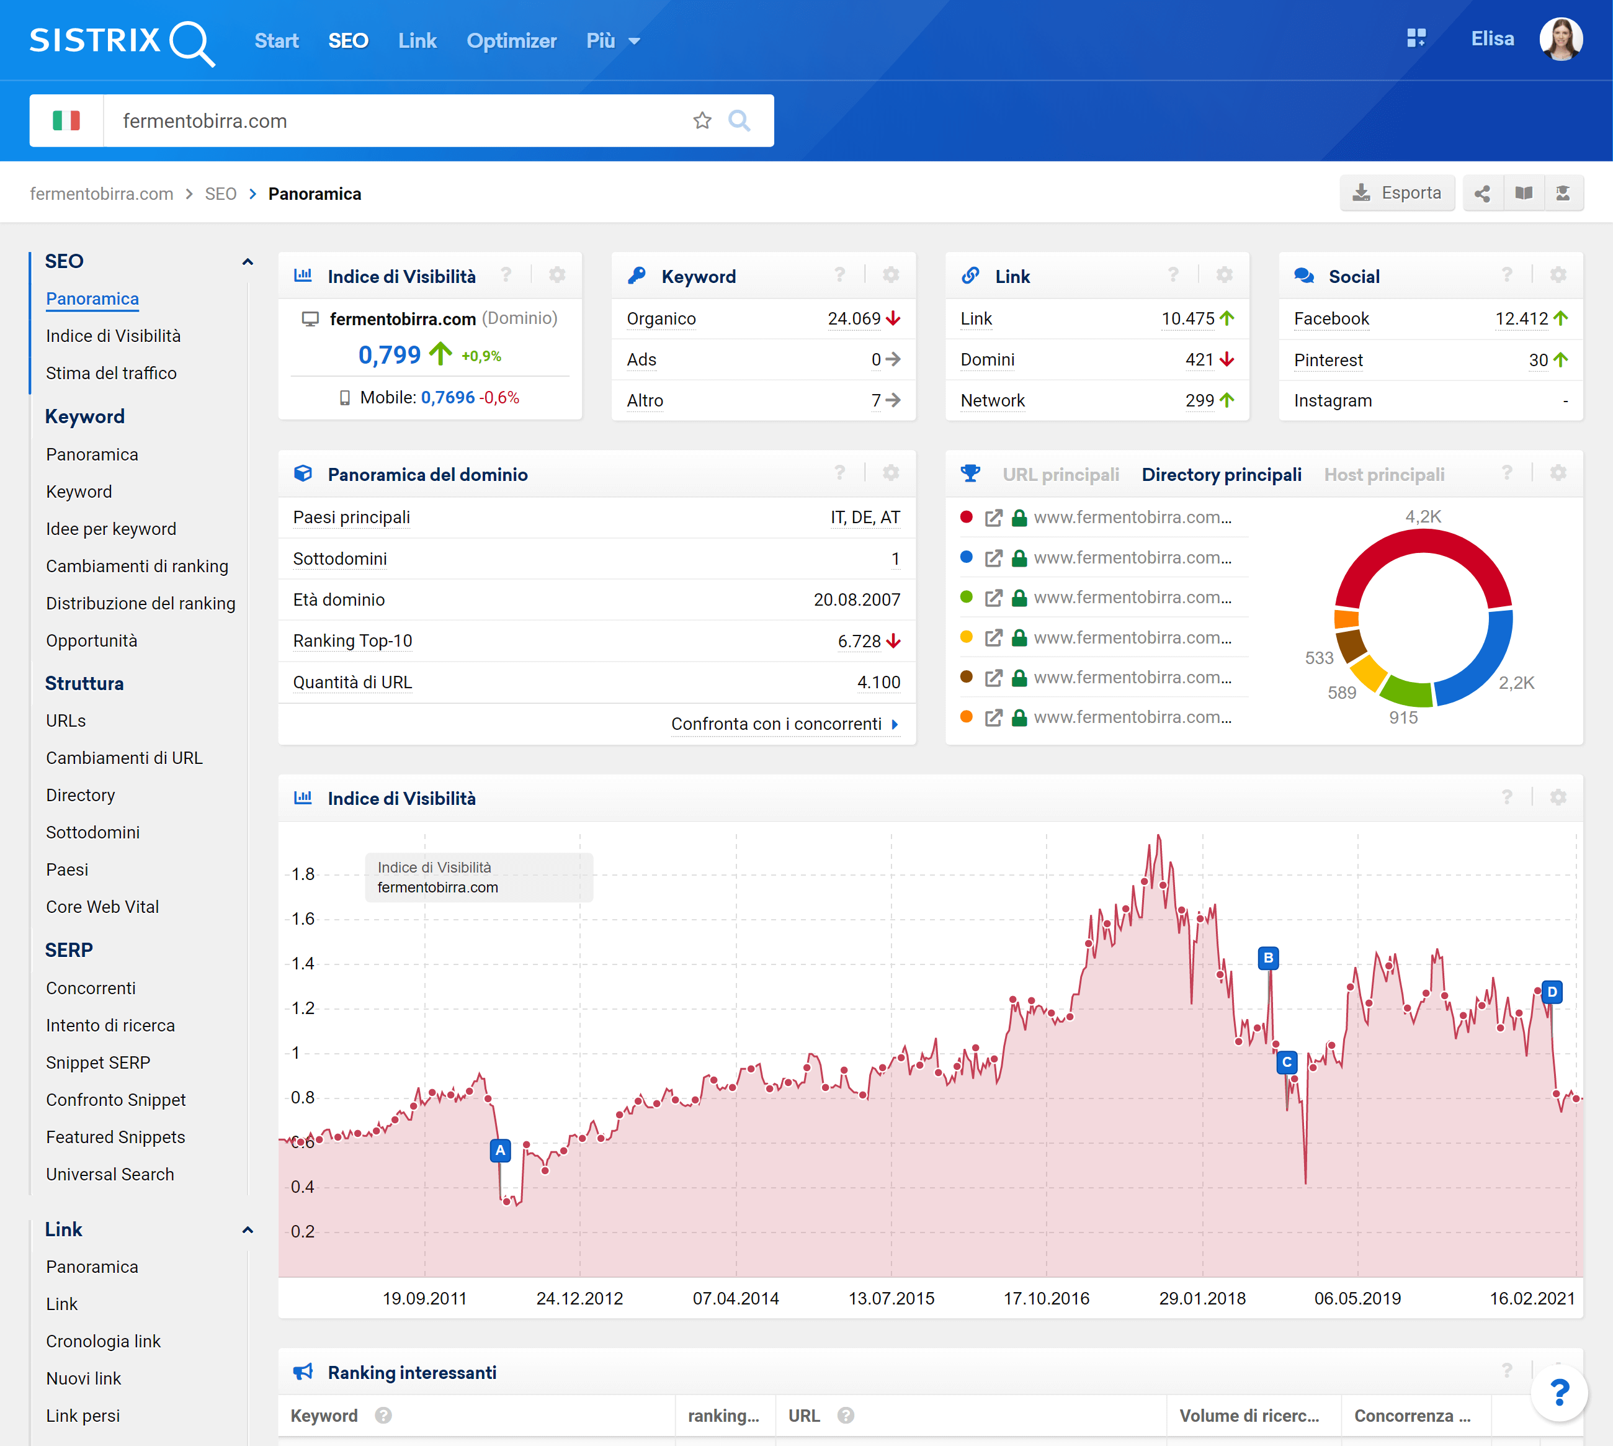Switch to the Host principali tab
The image size is (1613, 1446).
click(x=1383, y=474)
